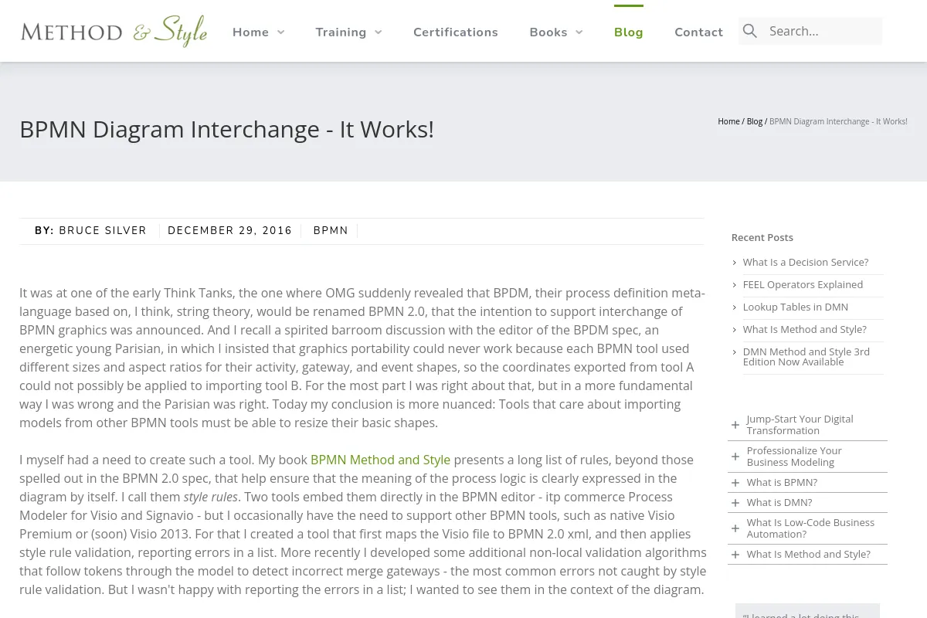
Task: Expand the Home dropdown chevron
Action: click(280, 32)
